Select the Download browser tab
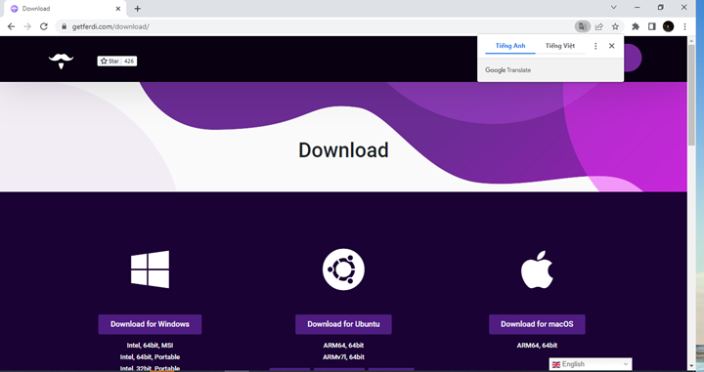Image resolution: width=704 pixels, height=372 pixels. (66, 9)
